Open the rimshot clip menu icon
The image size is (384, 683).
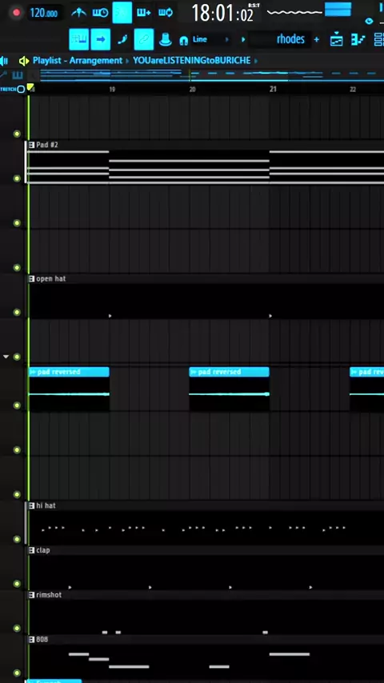31,595
